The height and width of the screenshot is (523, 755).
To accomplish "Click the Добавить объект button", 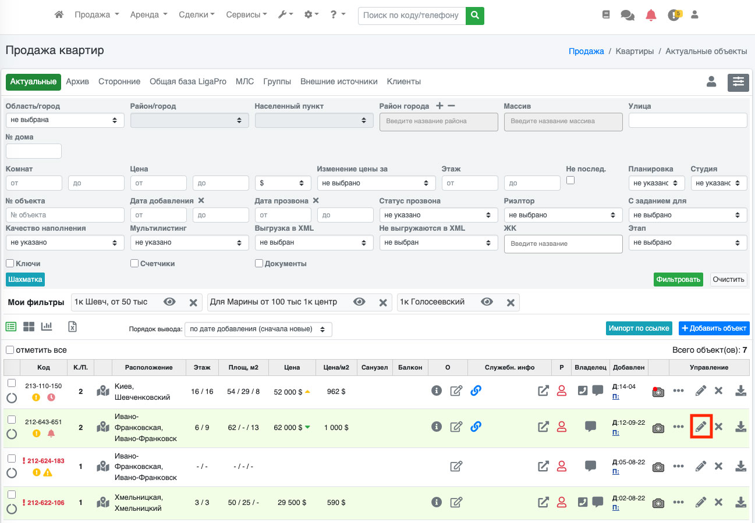I will coord(713,328).
